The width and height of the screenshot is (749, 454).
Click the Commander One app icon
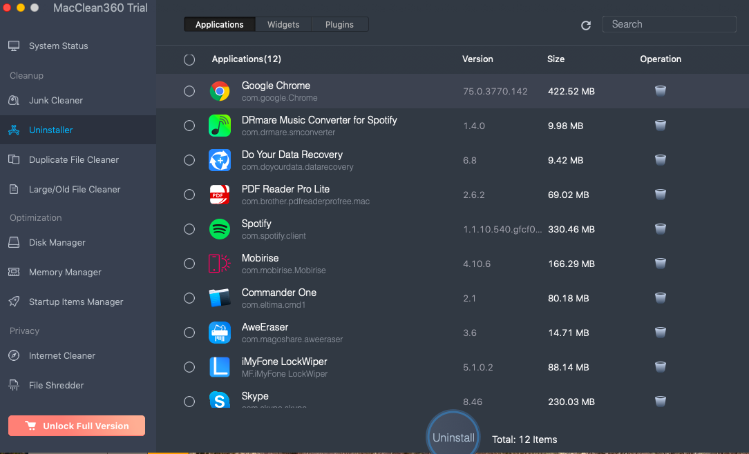coord(220,298)
